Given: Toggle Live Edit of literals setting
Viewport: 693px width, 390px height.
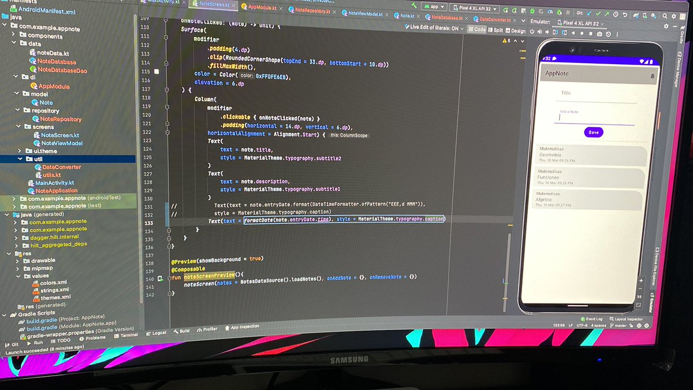Looking at the screenshot, I should tap(435, 28).
